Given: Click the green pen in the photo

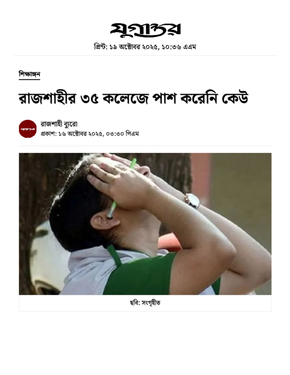Looking at the screenshot, I should [122, 188].
